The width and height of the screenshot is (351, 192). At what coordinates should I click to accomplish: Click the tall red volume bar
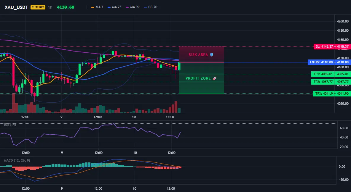13,103
